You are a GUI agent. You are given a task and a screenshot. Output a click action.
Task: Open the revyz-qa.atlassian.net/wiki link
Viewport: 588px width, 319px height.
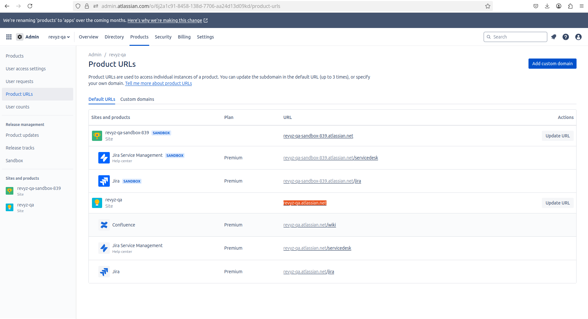[309, 225]
